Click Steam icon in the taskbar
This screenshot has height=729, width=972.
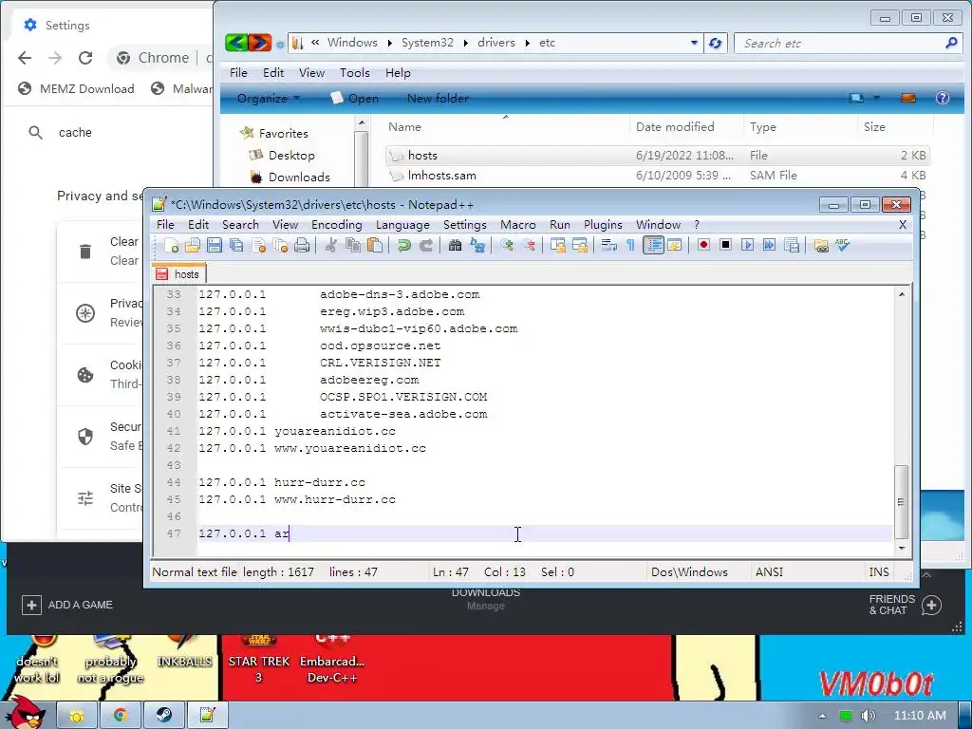pyautogui.click(x=163, y=716)
